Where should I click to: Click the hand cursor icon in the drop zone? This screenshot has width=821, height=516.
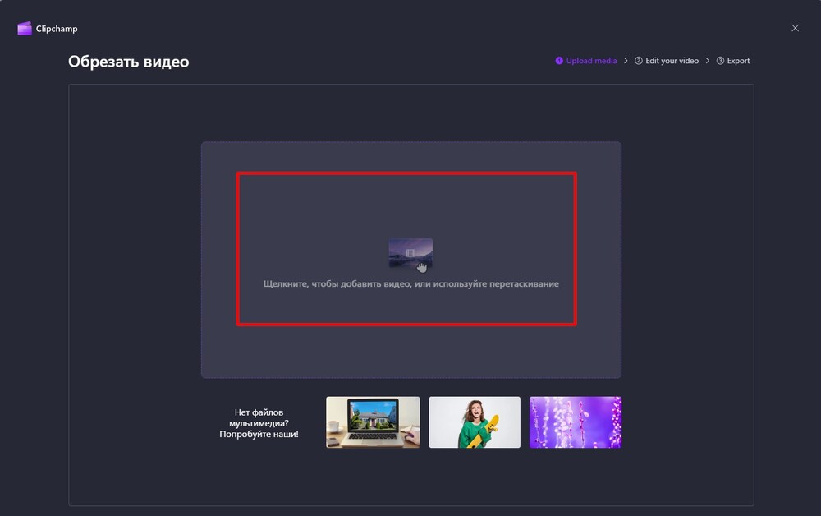point(420,265)
